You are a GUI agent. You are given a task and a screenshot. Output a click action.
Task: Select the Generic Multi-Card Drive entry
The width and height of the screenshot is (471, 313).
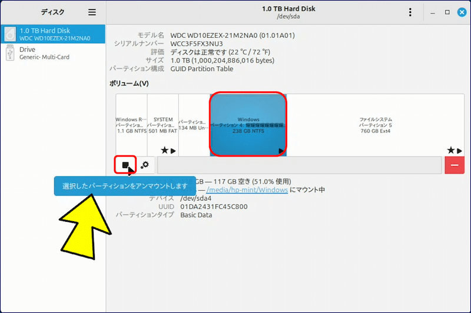[54, 54]
